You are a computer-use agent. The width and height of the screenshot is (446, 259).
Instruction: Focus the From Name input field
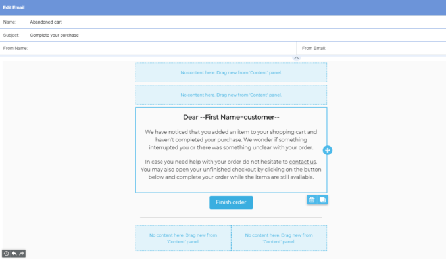coord(148,48)
